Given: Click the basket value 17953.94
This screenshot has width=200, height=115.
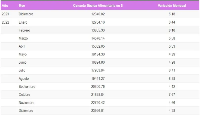Looking at the screenshot, I should tap(98, 70).
